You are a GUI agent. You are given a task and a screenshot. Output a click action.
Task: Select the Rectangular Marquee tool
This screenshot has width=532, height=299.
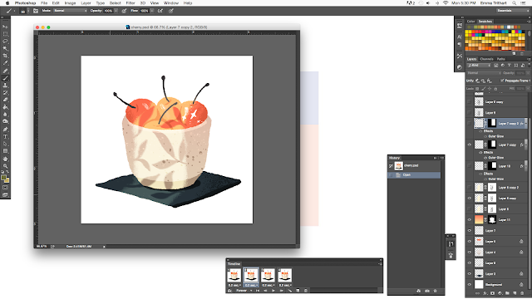5,34
